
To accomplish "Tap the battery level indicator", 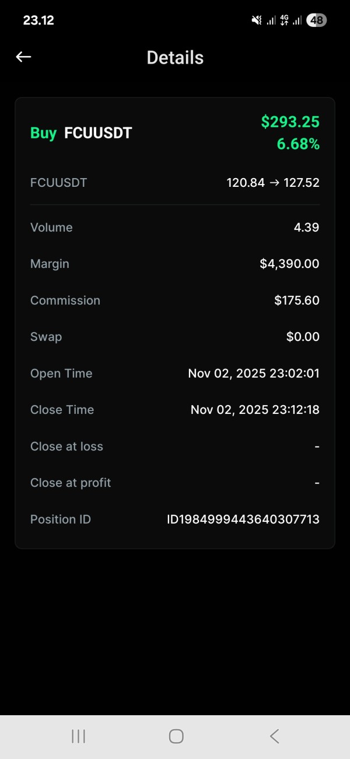I will pos(317,20).
